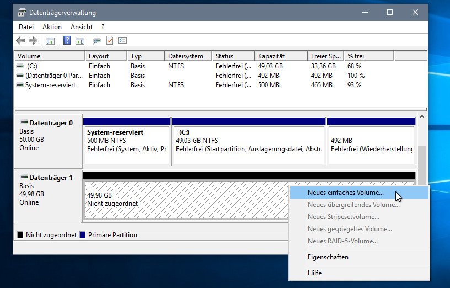Screen dimensions: 450x288
Task: Click the blue Primäre Partition legend swatch
Action: click(83, 235)
